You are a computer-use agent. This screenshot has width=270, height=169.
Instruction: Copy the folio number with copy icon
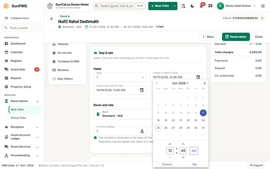point(262,18)
